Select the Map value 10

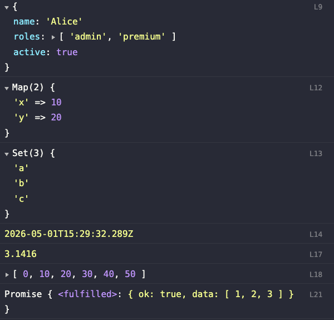[x=56, y=103]
